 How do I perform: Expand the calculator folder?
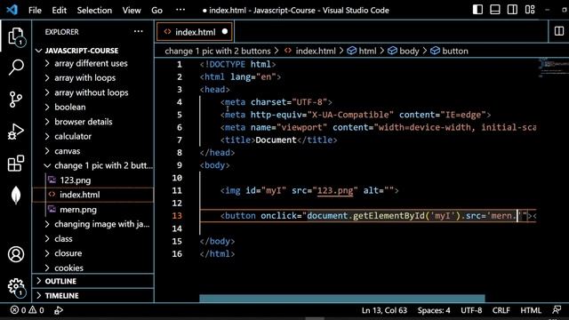click(x=73, y=136)
